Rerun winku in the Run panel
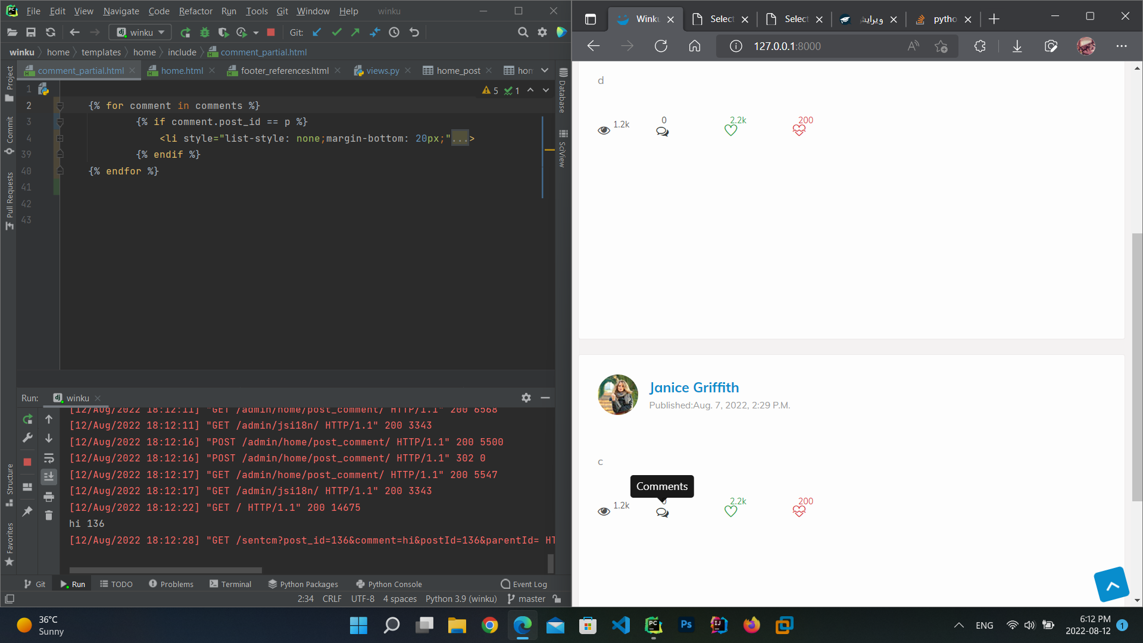Viewport: 1143px width, 643px height. click(27, 420)
